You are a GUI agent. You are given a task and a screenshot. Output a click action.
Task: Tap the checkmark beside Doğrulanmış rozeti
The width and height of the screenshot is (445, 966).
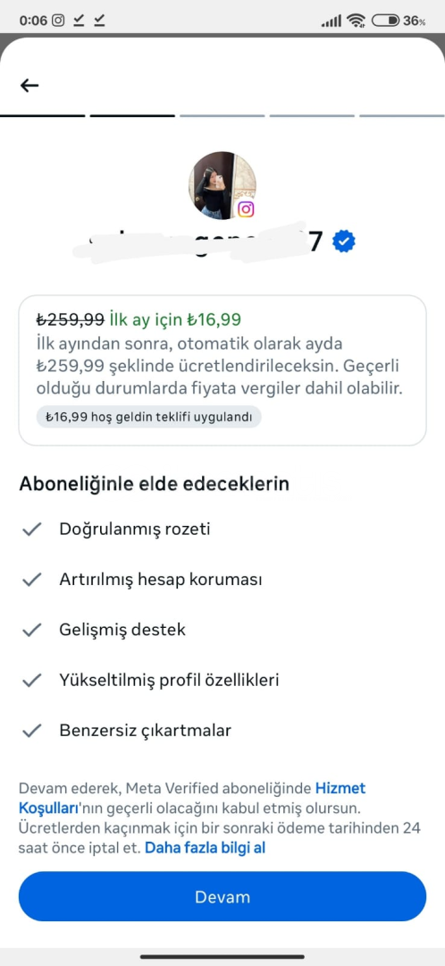coord(31,530)
